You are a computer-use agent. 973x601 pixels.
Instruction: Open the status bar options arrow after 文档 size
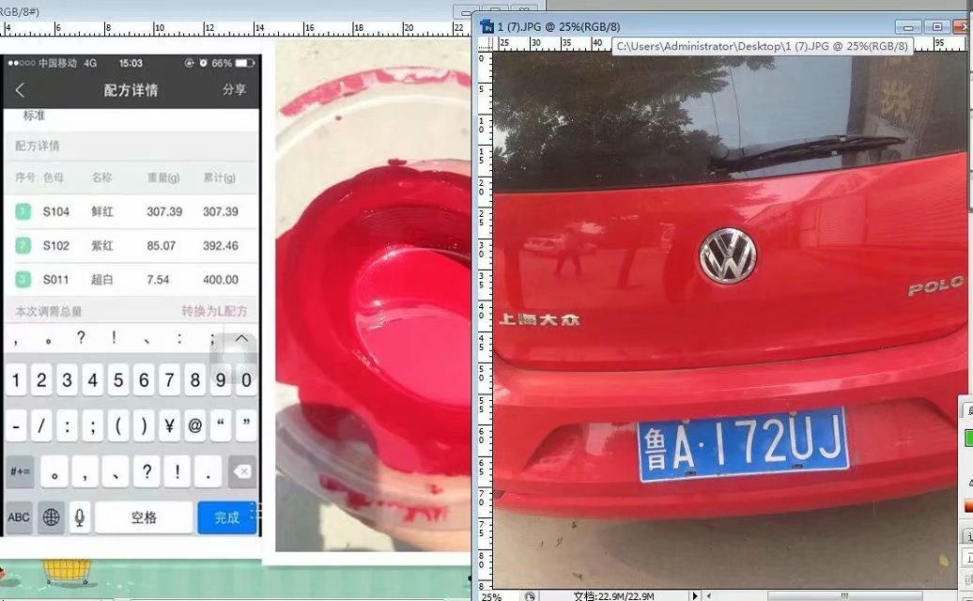click(695, 595)
